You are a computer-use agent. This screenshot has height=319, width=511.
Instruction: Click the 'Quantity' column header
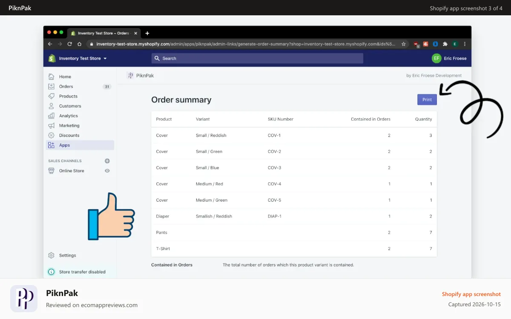tap(424, 119)
